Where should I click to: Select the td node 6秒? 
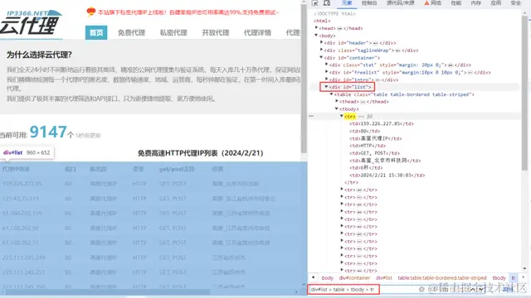(366, 168)
